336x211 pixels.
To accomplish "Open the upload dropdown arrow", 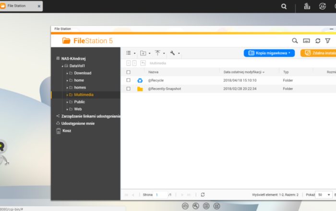I will click(164, 53).
